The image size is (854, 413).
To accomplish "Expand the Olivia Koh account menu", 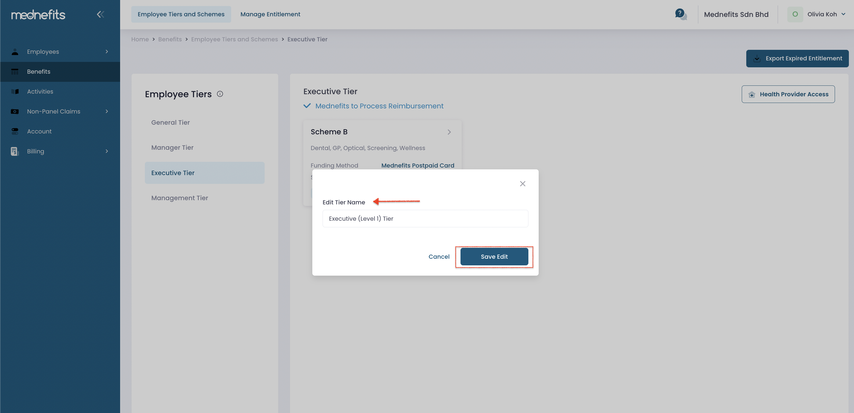I will point(844,14).
